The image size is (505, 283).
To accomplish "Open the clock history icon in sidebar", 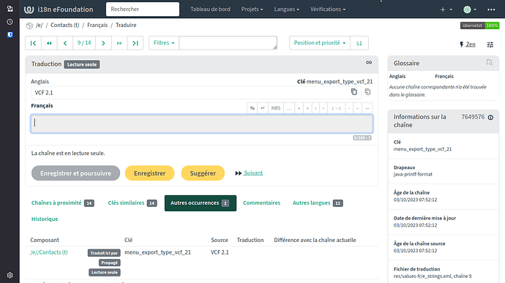I will [10, 22].
